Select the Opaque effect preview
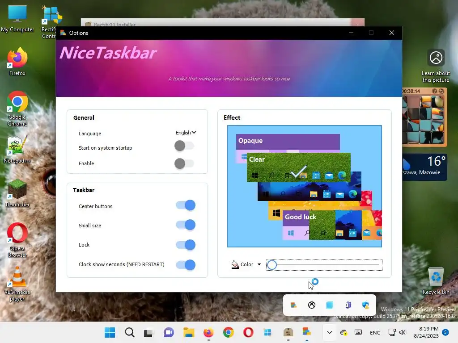This screenshot has height=343, width=458. (288, 142)
